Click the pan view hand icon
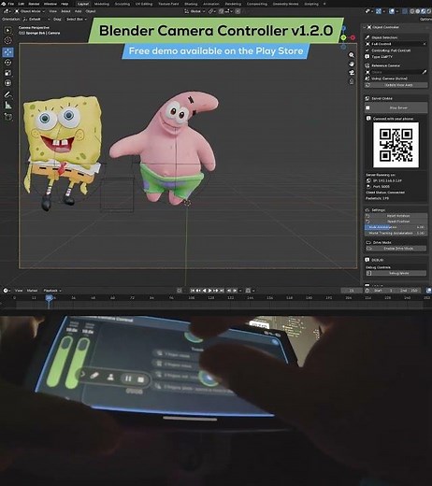432x486 pixels. (352, 64)
